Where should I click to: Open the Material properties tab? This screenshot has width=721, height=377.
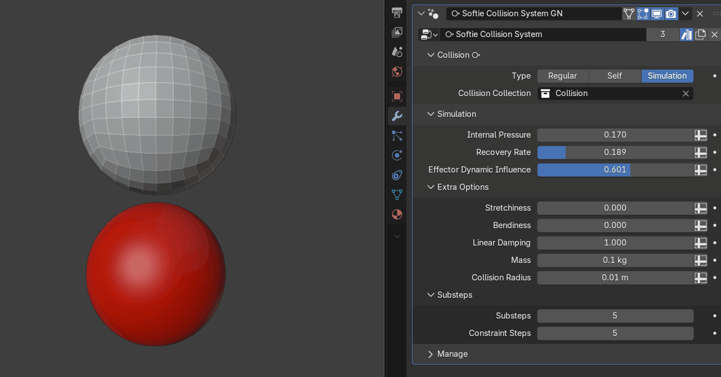point(397,214)
